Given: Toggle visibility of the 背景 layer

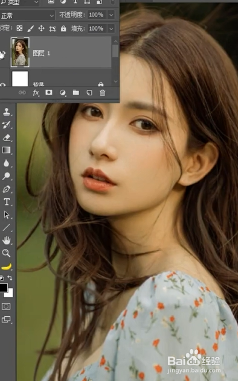Looking at the screenshot, I should coord(2,85).
